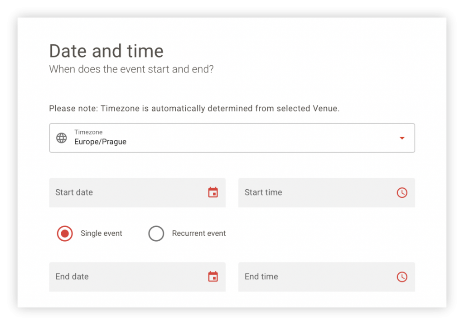Click the Recurrent event label text
The height and width of the screenshot is (325, 464).
pos(199,233)
